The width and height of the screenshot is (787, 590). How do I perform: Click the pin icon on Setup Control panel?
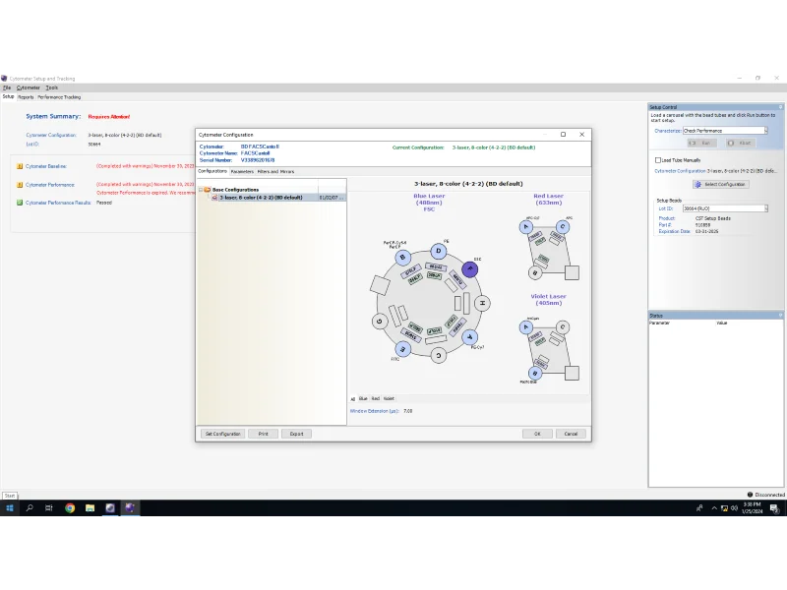coord(780,107)
